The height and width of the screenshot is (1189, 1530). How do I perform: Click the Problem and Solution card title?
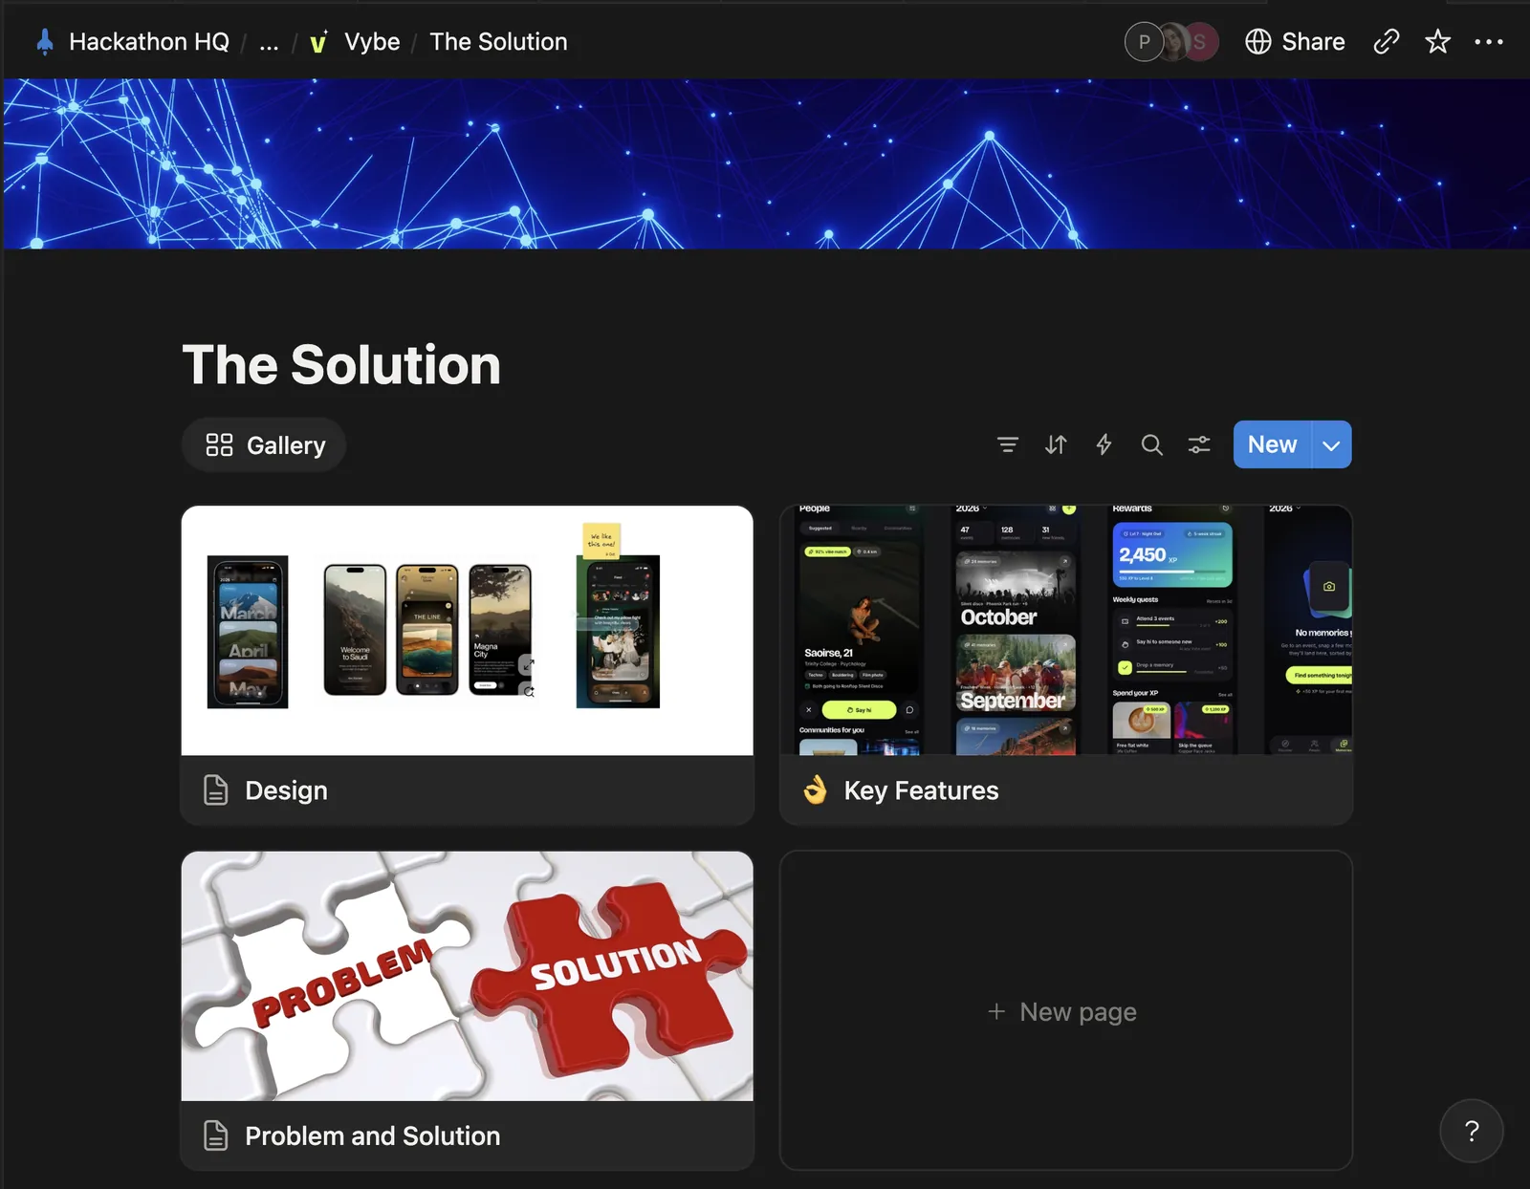372,1135
